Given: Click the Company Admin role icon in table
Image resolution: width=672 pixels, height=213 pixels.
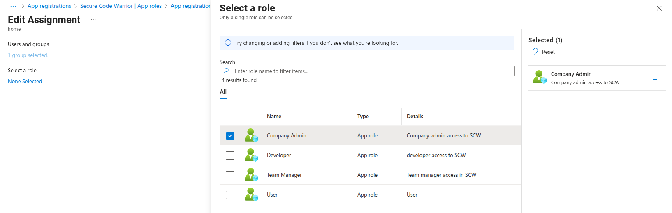Looking at the screenshot, I should tap(251, 135).
